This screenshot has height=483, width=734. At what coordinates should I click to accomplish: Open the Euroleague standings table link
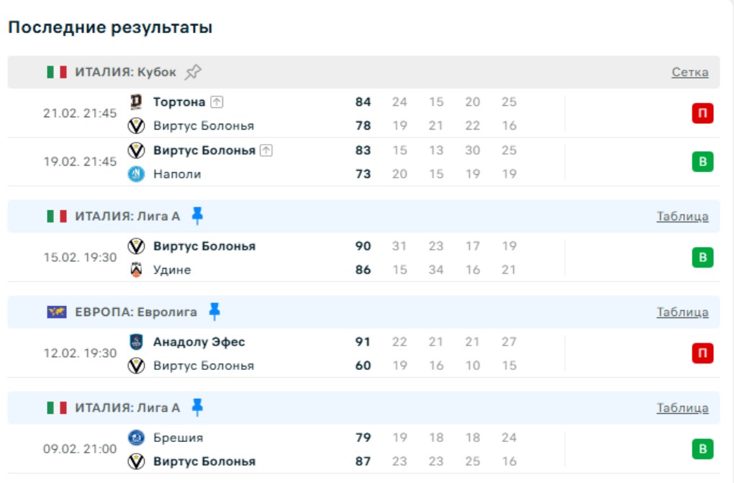pyautogui.click(x=682, y=312)
